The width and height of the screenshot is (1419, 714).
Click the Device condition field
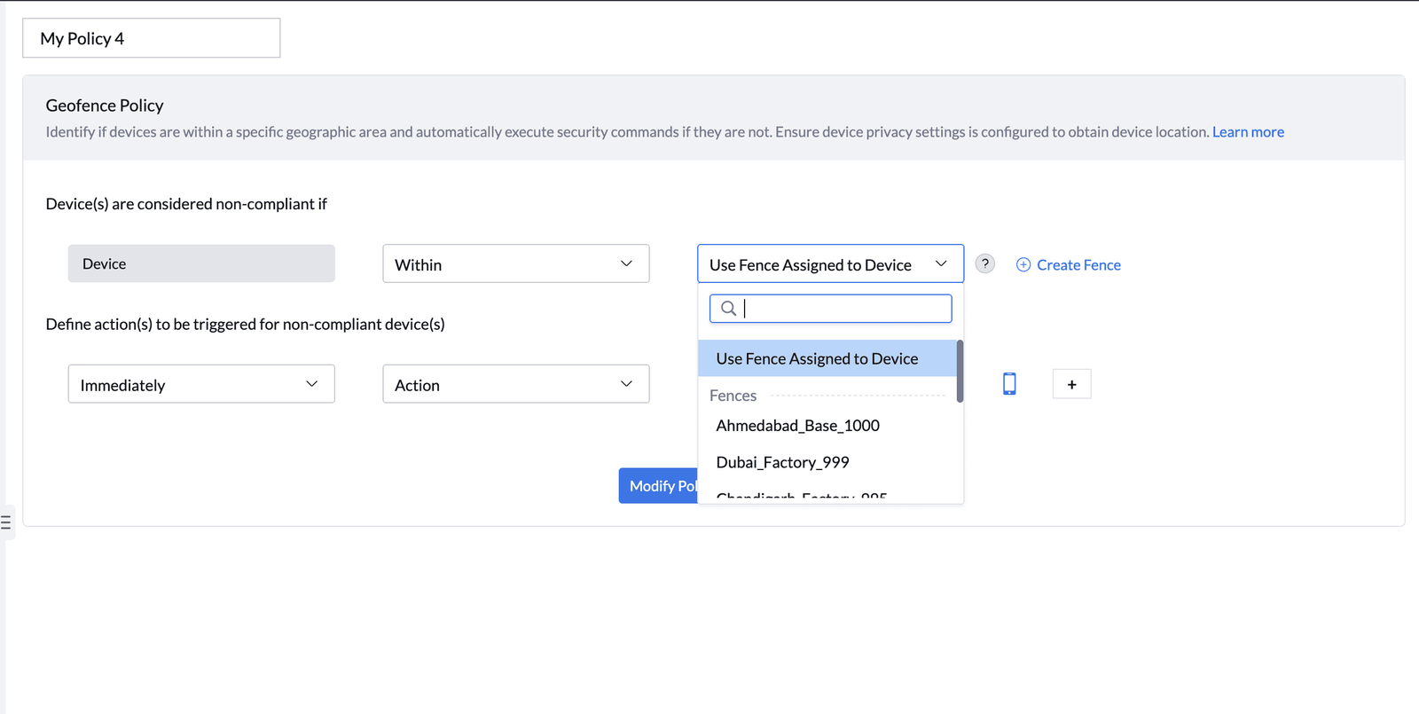coord(201,263)
